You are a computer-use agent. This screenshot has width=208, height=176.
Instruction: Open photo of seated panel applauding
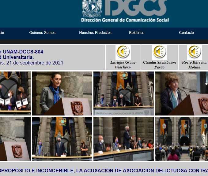(x=123, y=139)
